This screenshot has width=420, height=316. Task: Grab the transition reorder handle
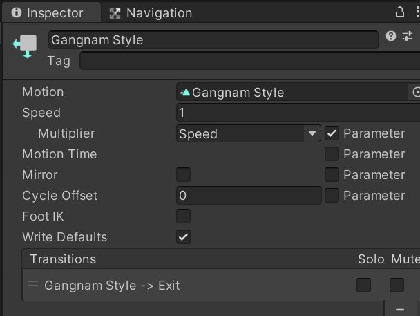(x=33, y=284)
